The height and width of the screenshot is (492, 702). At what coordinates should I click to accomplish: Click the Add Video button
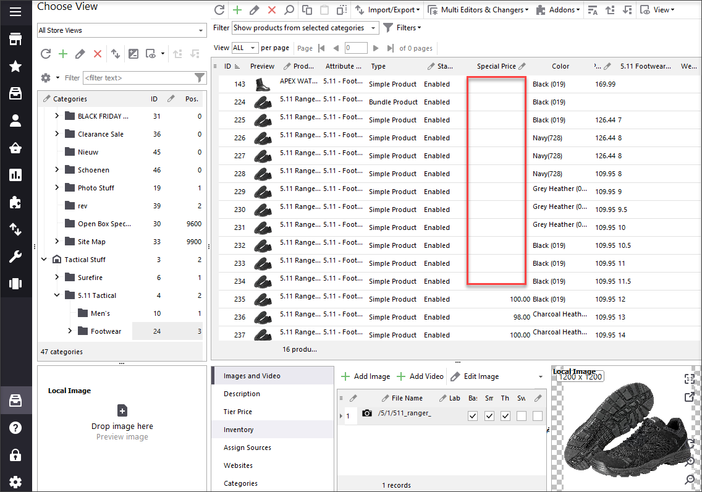coord(420,376)
